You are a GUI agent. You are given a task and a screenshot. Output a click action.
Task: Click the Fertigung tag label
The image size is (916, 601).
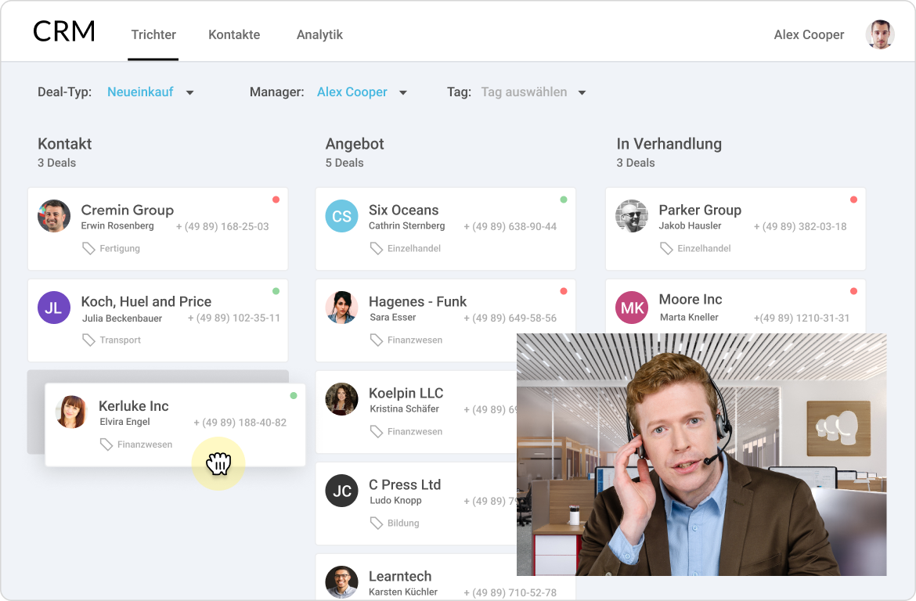click(120, 248)
